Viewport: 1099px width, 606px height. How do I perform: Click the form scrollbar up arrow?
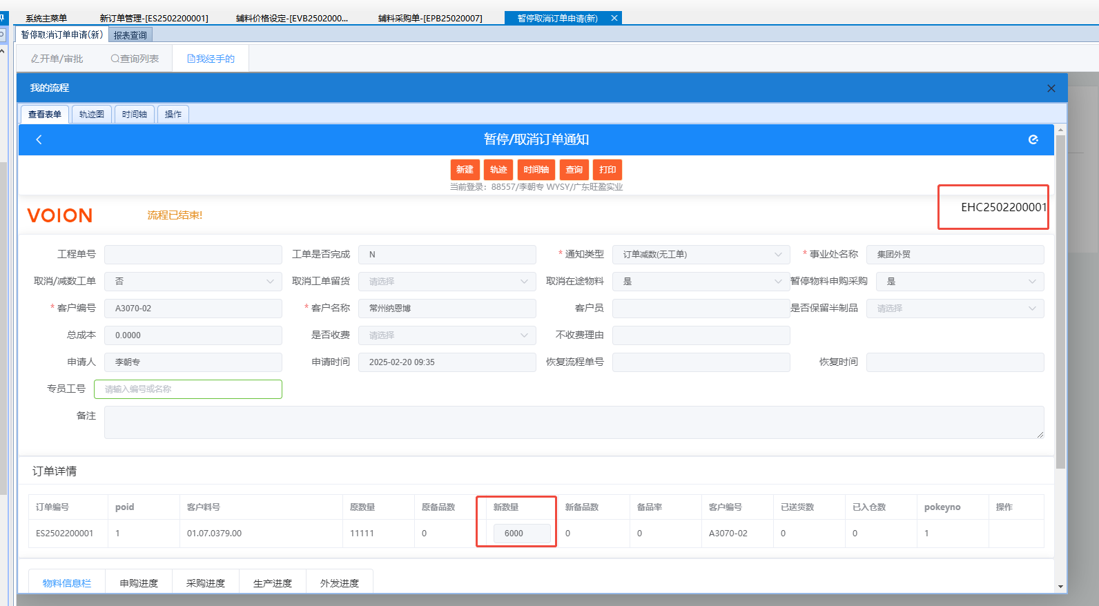point(1060,130)
